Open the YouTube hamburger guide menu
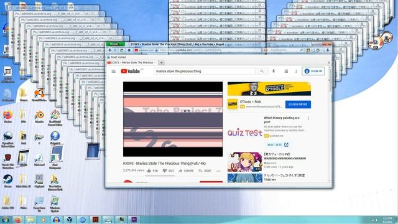398x224 pixels. [113, 72]
